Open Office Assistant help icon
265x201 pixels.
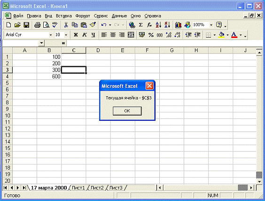[x=219, y=25]
